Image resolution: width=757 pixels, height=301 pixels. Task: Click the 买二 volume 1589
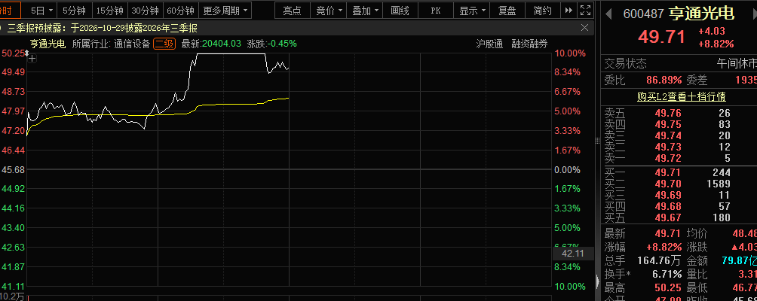718,184
